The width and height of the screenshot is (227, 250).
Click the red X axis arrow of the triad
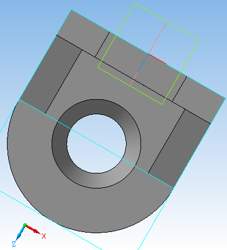click(33, 229)
